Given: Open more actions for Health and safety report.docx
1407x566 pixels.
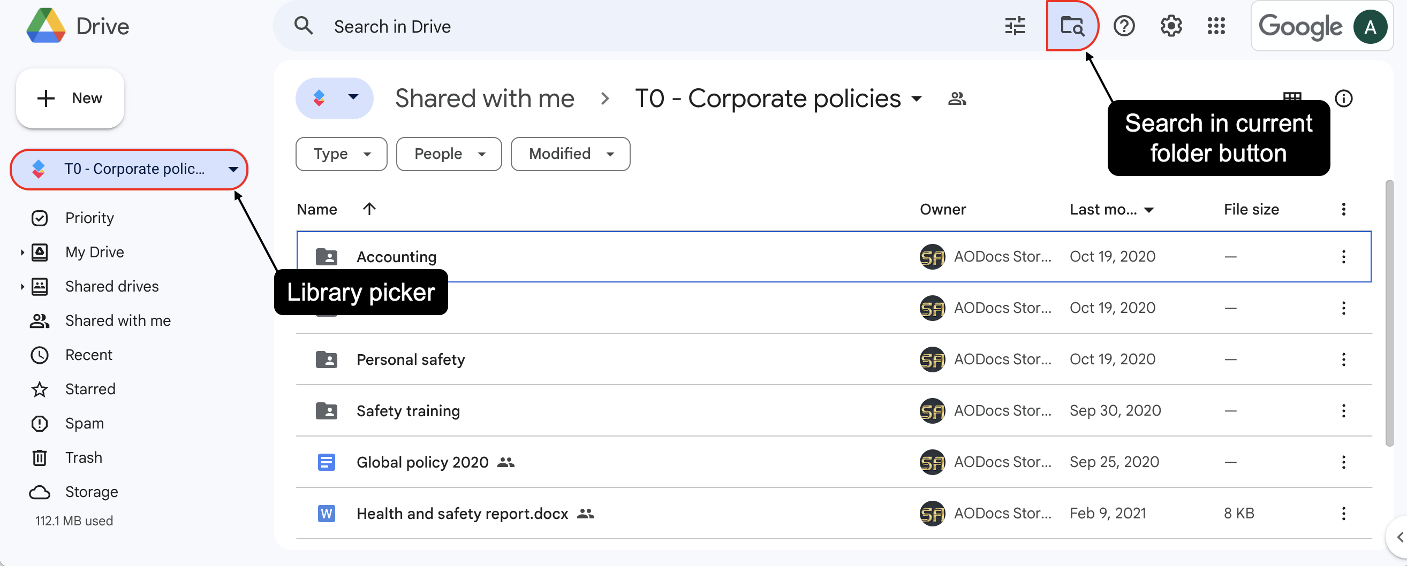Looking at the screenshot, I should point(1344,514).
